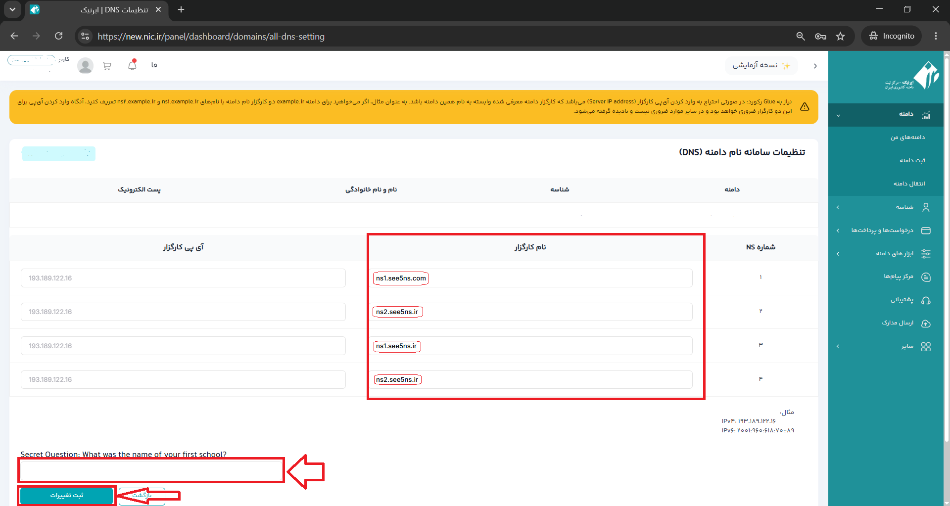Image resolution: width=950 pixels, height=506 pixels.
Task: Click the شناسه person icon
Action: tap(926, 207)
